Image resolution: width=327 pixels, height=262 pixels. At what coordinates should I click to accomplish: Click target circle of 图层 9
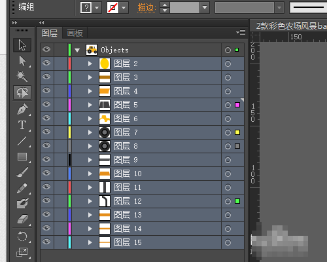coord(228,160)
